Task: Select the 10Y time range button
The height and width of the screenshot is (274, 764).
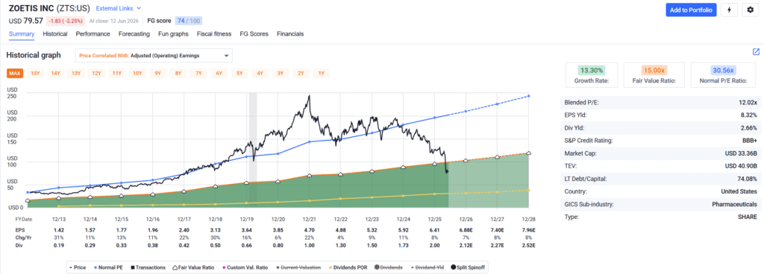Action: (137, 74)
